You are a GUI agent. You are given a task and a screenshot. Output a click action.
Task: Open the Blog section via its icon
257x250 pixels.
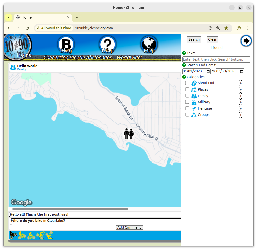click(x=66, y=44)
